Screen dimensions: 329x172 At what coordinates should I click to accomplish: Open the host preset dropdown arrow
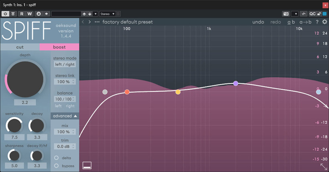point(95,14)
